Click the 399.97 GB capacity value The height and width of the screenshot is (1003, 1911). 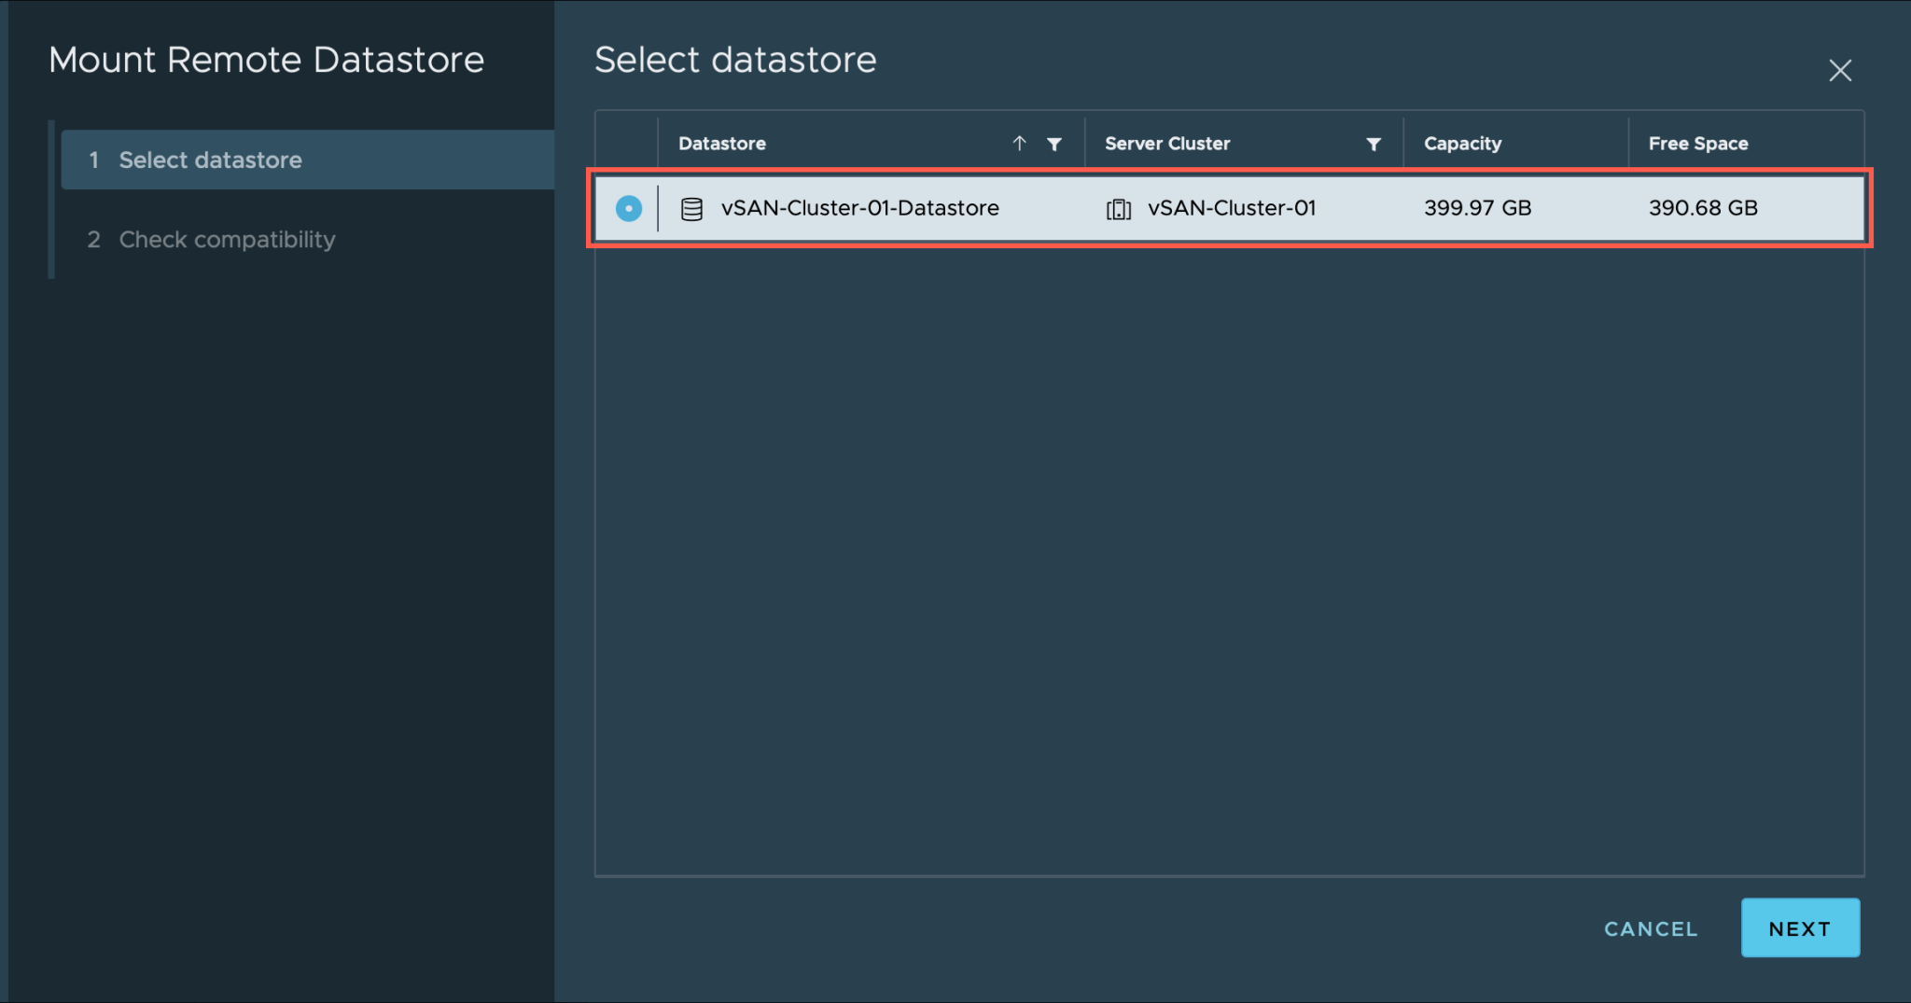click(x=1478, y=208)
